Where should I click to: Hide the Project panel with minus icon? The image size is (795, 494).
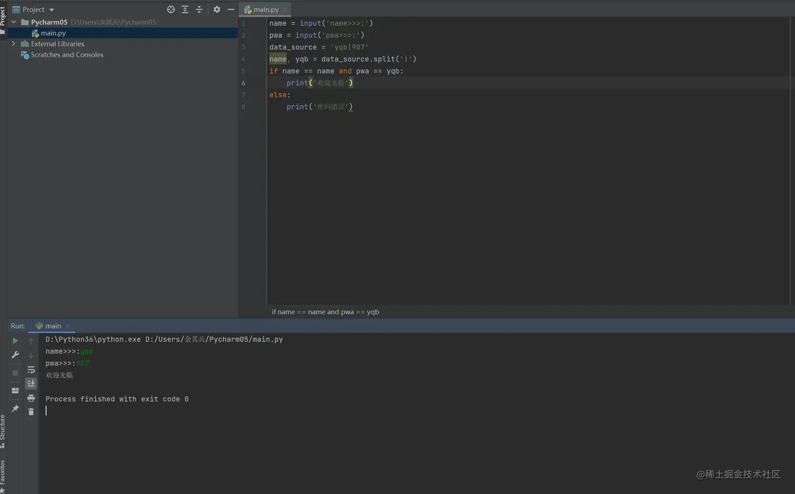[x=231, y=9]
